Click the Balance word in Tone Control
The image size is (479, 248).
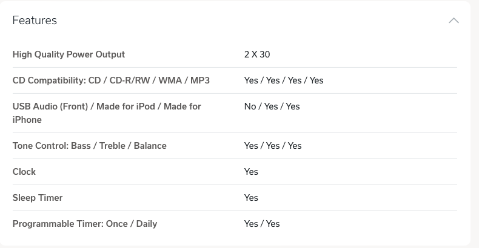(x=150, y=146)
